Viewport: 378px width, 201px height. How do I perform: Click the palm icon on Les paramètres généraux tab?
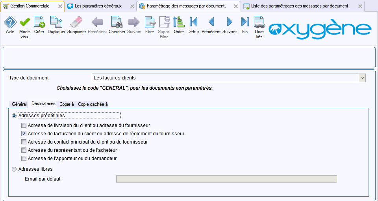tap(70, 6)
